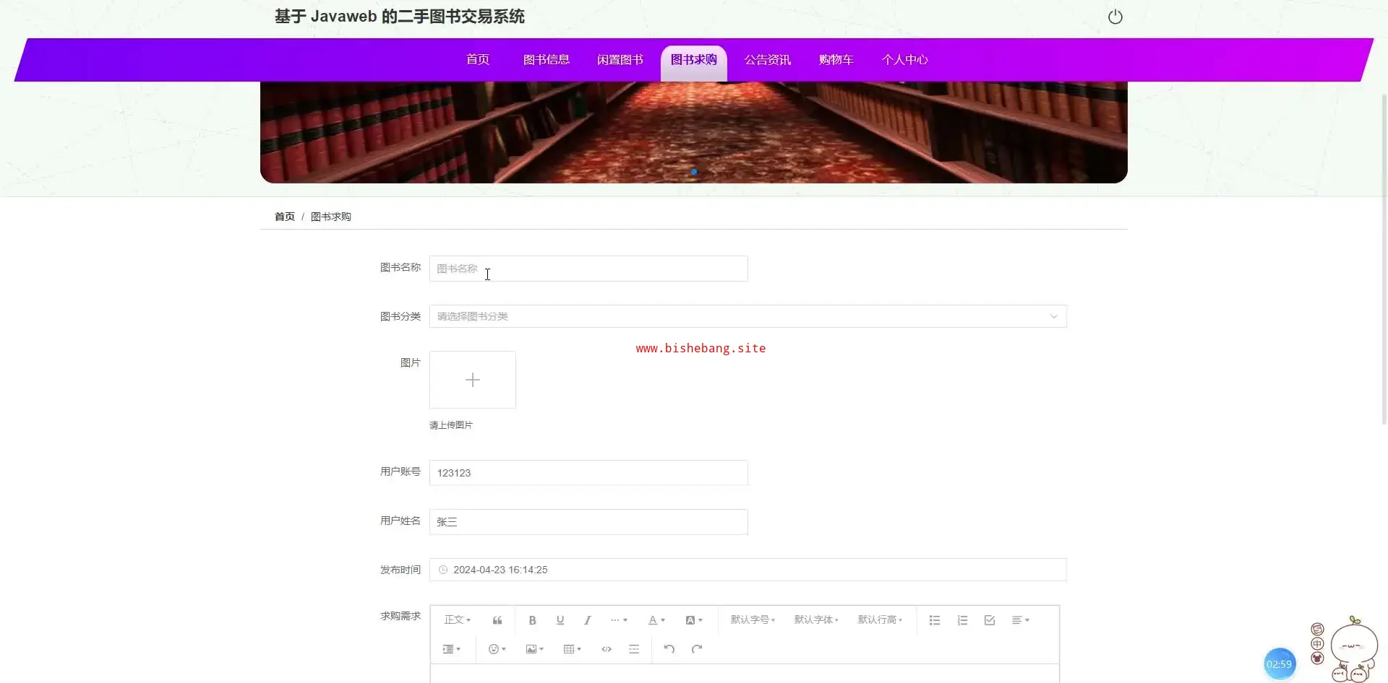
Task: Click the blue carousel indicator dot
Action: [x=694, y=172]
